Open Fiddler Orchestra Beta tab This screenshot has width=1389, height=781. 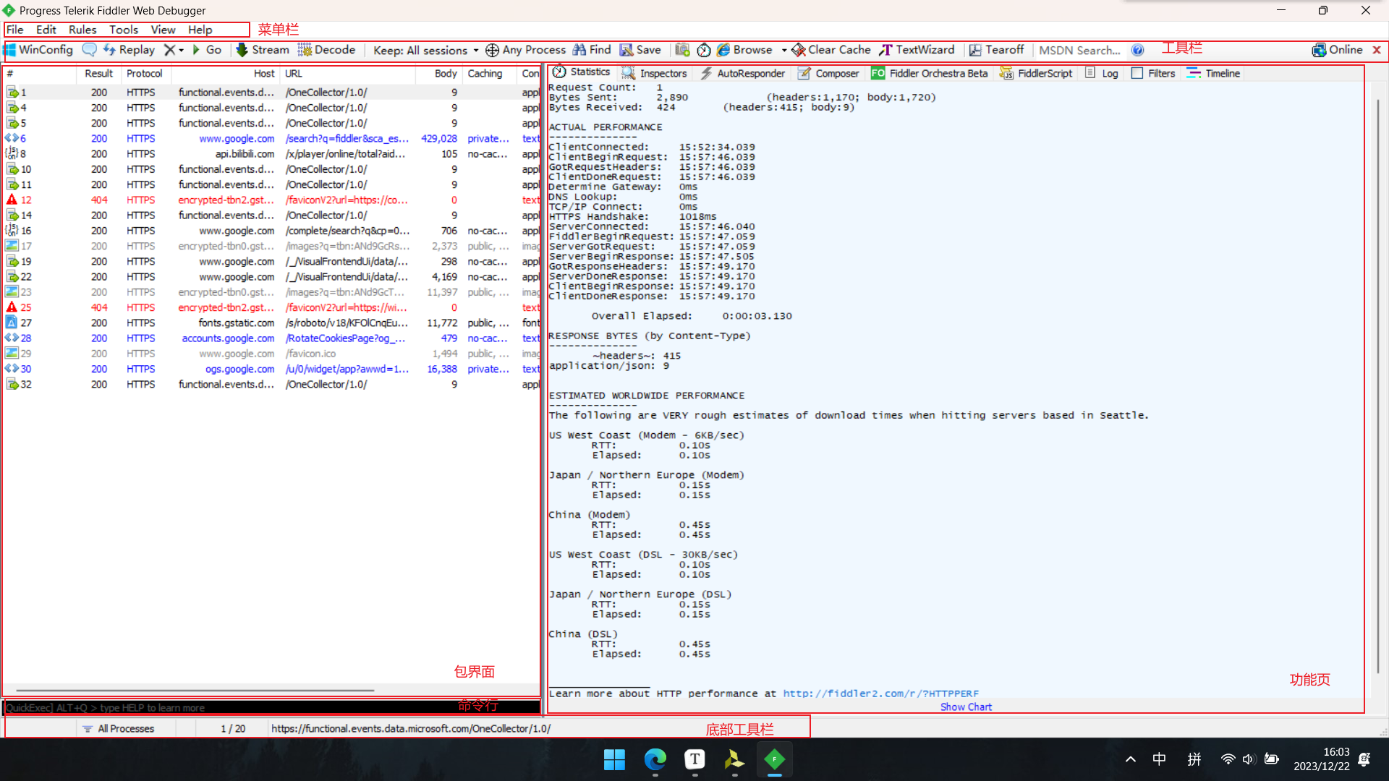click(930, 73)
